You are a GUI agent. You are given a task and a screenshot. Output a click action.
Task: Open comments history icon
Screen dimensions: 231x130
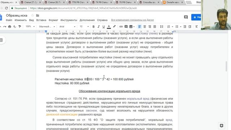(x=186, y=17)
